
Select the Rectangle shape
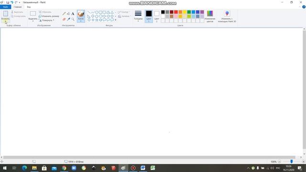[100, 12]
